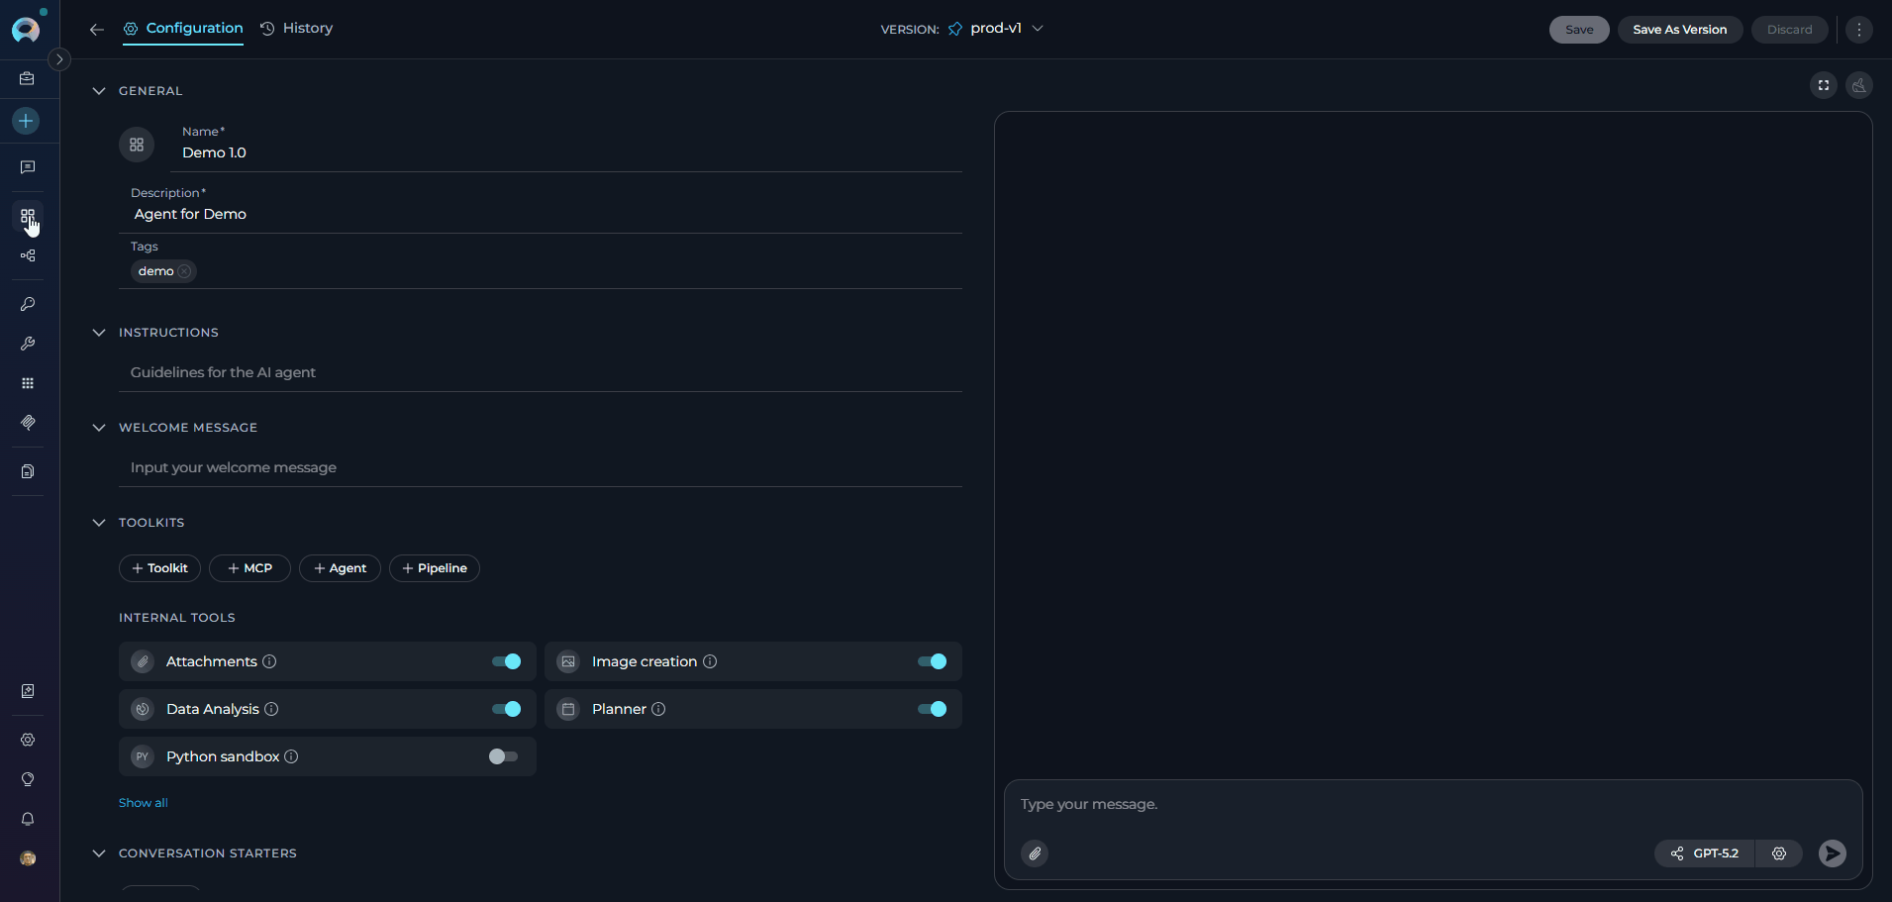Select the Agents icon in the sidebar
Screen dimensions: 1892x902
point(27,216)
